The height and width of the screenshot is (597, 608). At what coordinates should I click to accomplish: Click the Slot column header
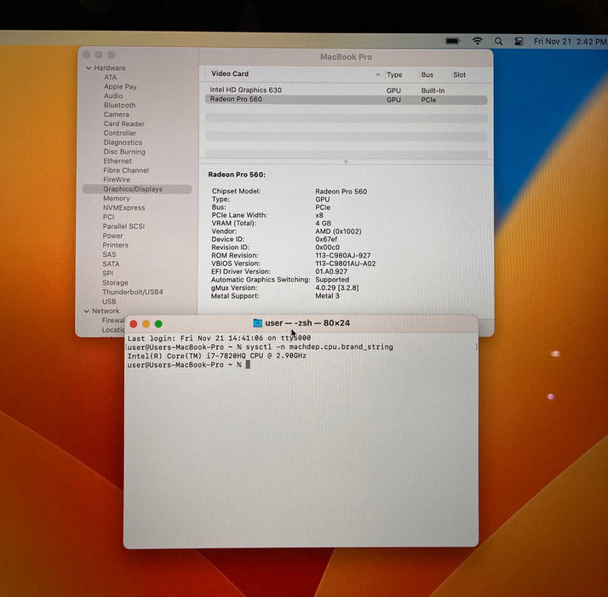460,74
